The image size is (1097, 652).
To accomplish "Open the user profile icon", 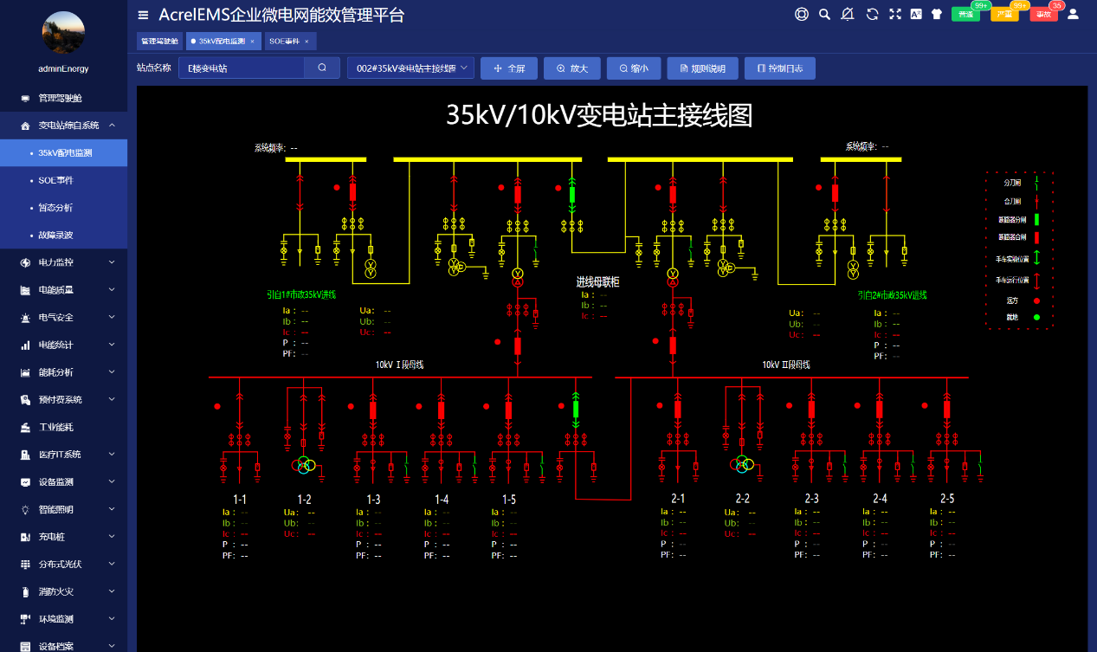I will [1073, 14].
